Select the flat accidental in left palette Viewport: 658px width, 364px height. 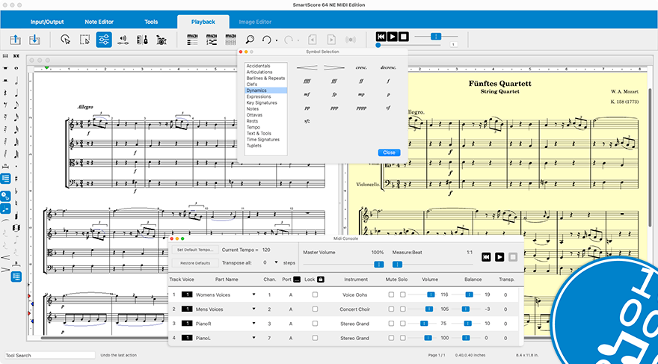point(16,191)
